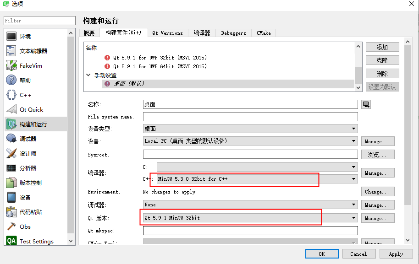Click the 添加 button

point(382,47)
